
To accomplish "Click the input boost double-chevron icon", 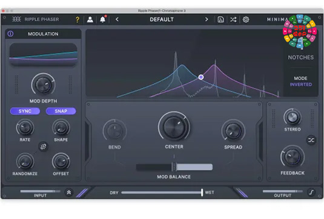I will pyautogui.click(x=69, y=192).
